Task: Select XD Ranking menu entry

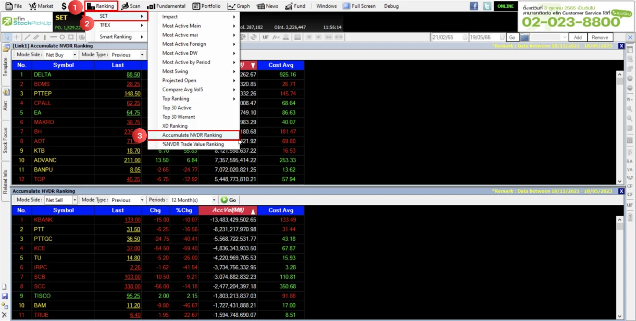Action: point(193,126)
